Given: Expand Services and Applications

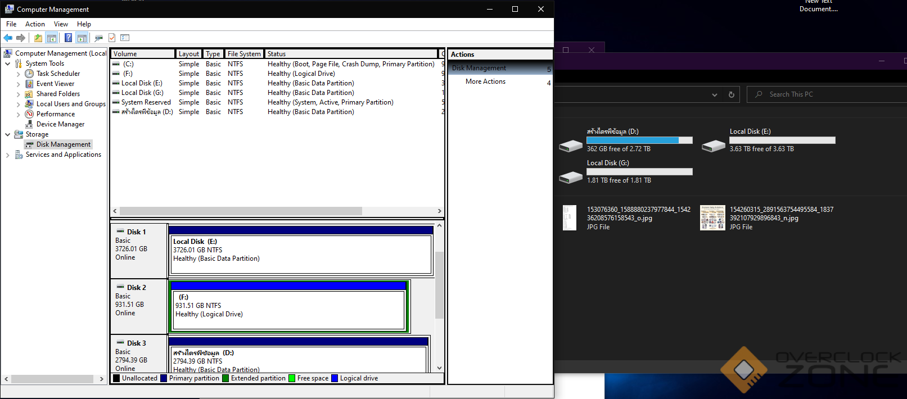Looking at the screenshot, I should coord(7,155).
